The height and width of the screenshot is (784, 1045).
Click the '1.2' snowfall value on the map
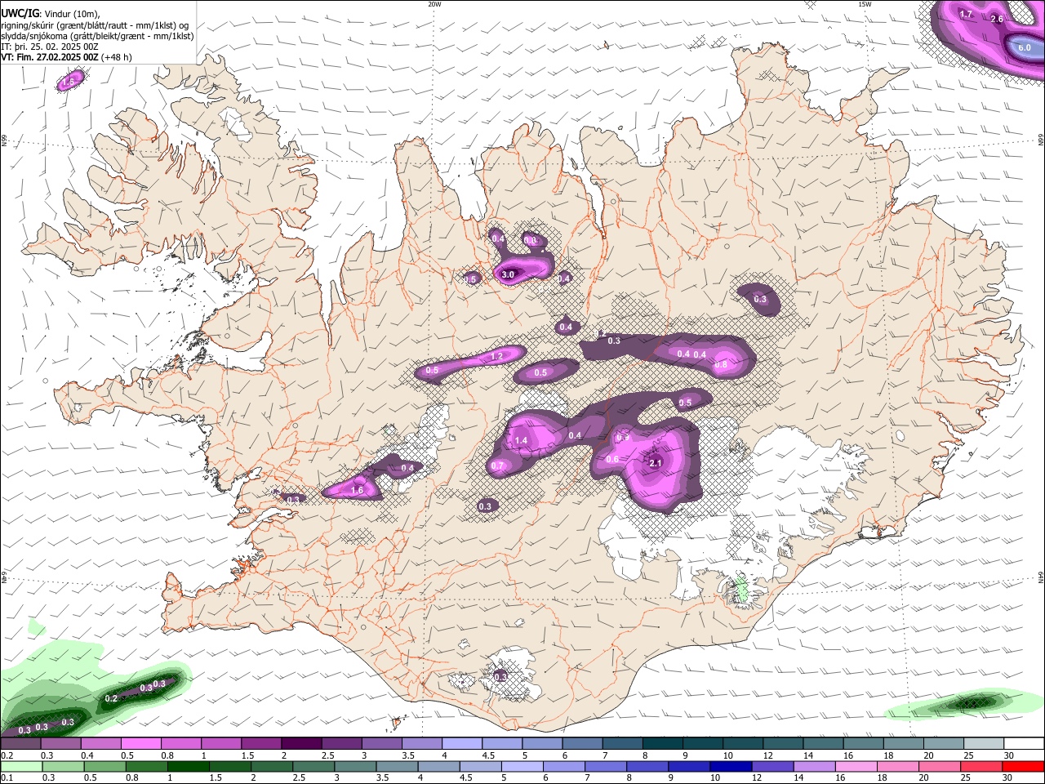click(x=496, y=357)
